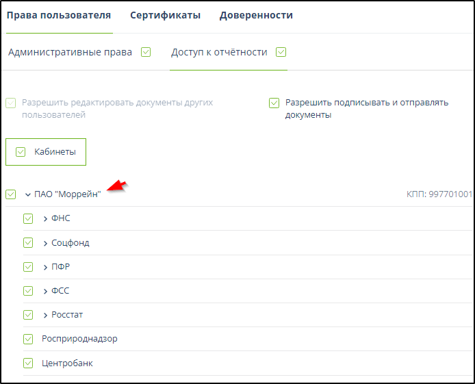Click the Административные права section label
The height and width of the screenshot is (384, 475).
[70, 52]
